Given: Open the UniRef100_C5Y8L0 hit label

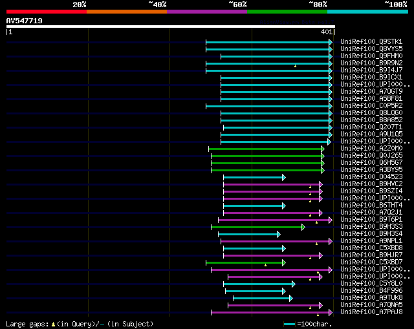Looking at the screenshot, I should 371,284.
